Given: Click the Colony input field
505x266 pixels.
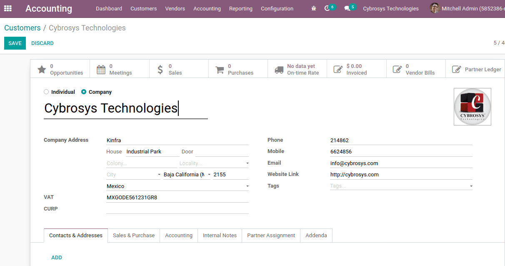Looking at the screenshot, I should (142, 163).
